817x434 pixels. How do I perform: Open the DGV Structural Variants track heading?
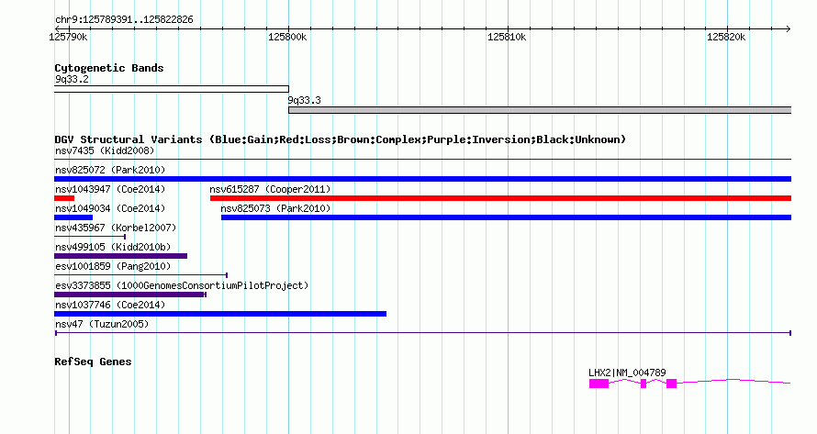tap(341, 139)
